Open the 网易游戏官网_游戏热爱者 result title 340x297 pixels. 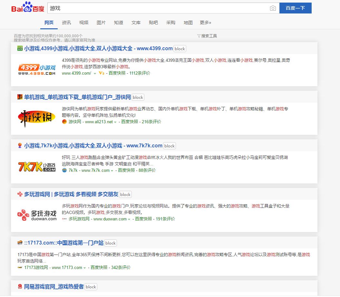point(54,287)
